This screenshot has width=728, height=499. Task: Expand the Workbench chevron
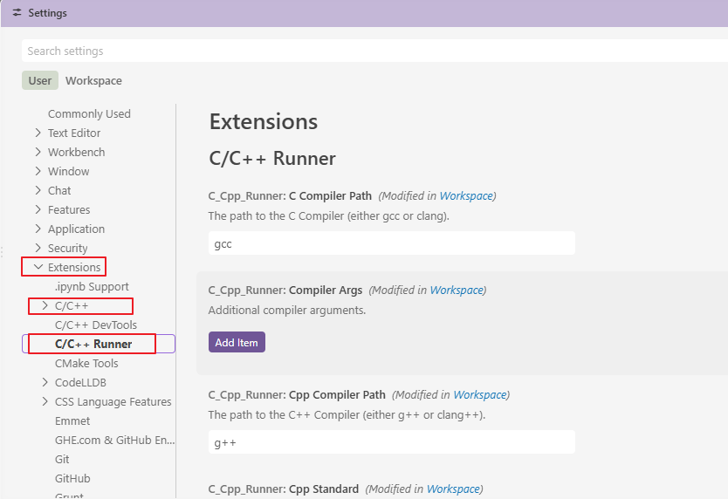(x=38, y=152)
